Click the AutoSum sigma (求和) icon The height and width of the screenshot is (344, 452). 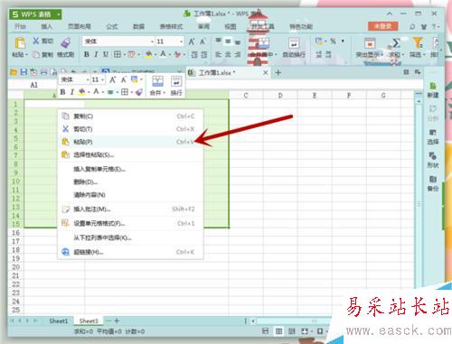tap(396, 42)
